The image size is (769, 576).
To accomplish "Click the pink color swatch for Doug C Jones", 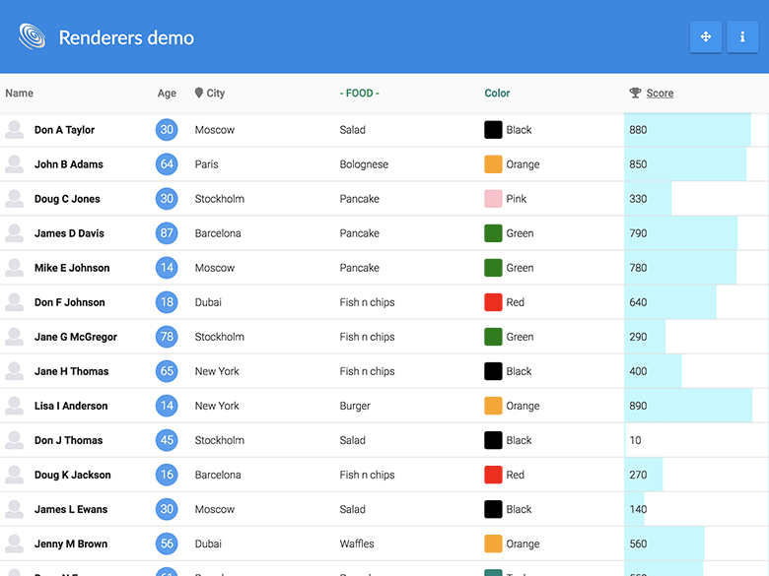I will pyautogui.click(x=493, y=199).
